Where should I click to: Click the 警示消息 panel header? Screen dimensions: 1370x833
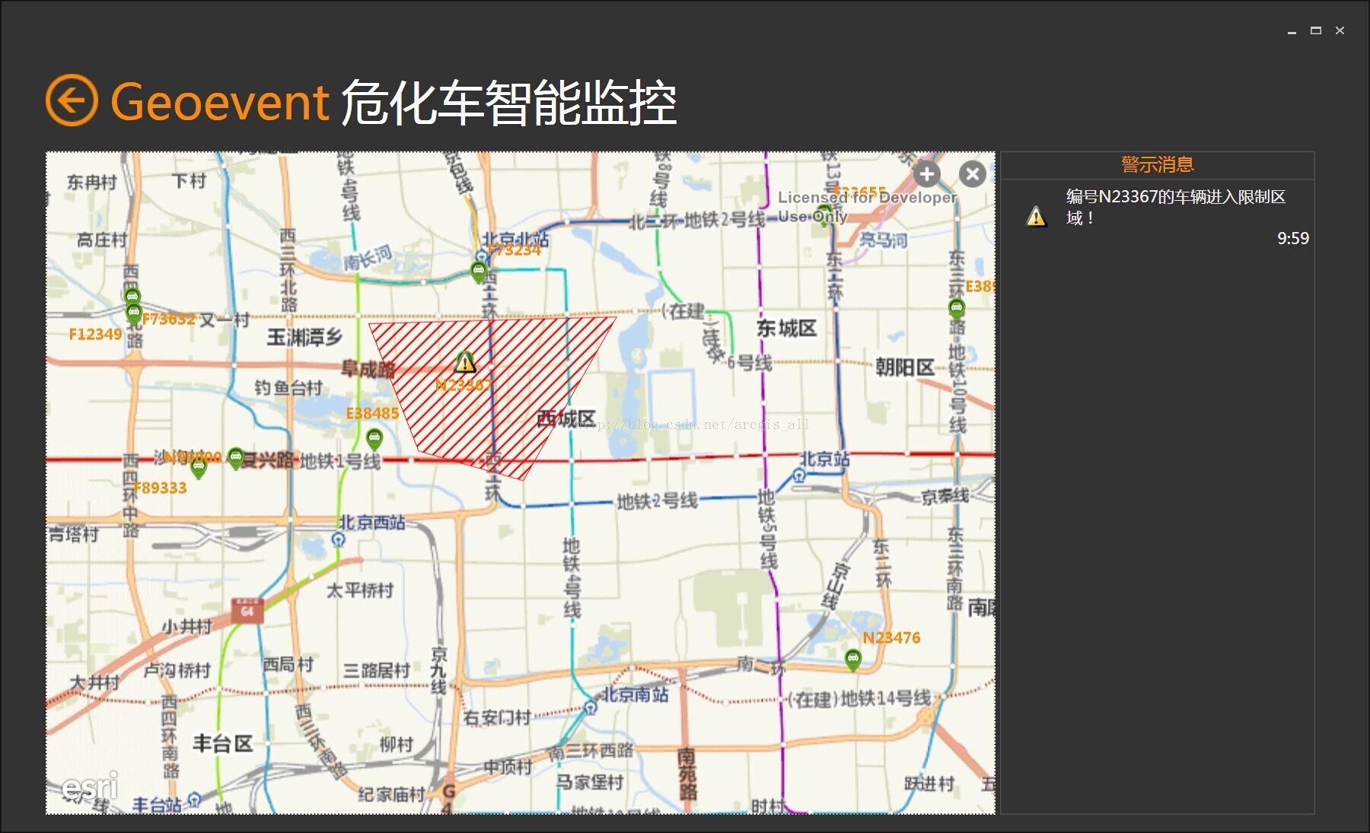1157,164
